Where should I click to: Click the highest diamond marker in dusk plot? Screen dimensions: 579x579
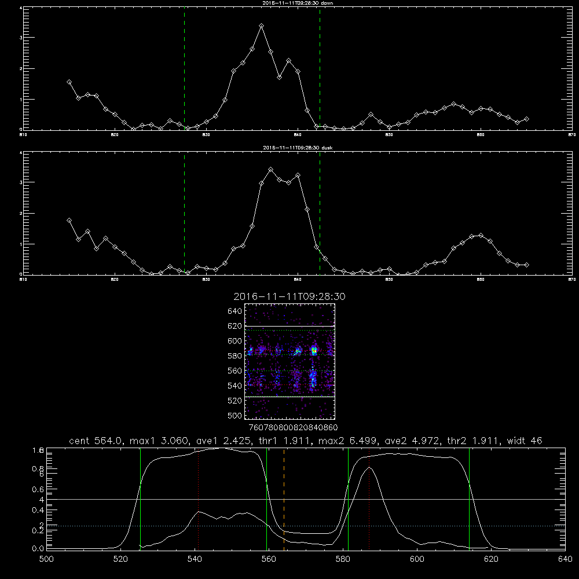270,170
